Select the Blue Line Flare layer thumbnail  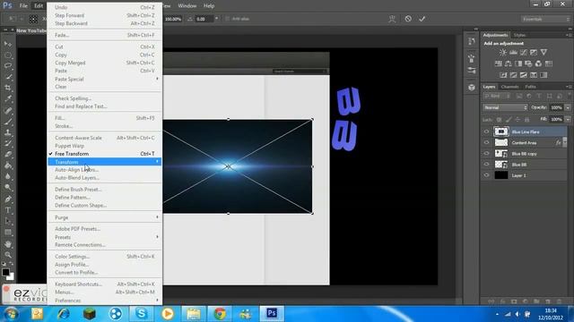tap(501, 131)
